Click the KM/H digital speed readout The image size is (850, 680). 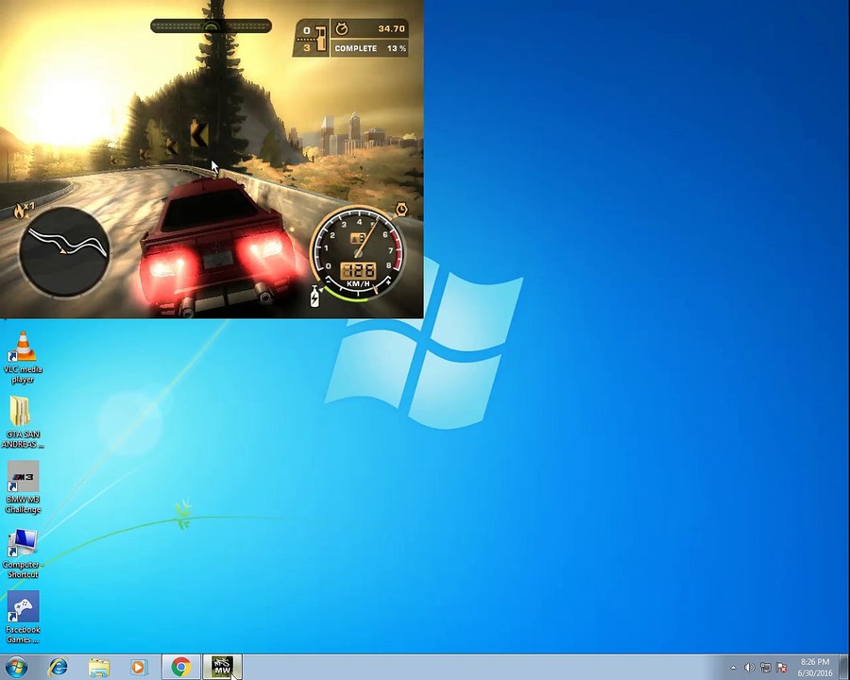click(x=358, y=270)
